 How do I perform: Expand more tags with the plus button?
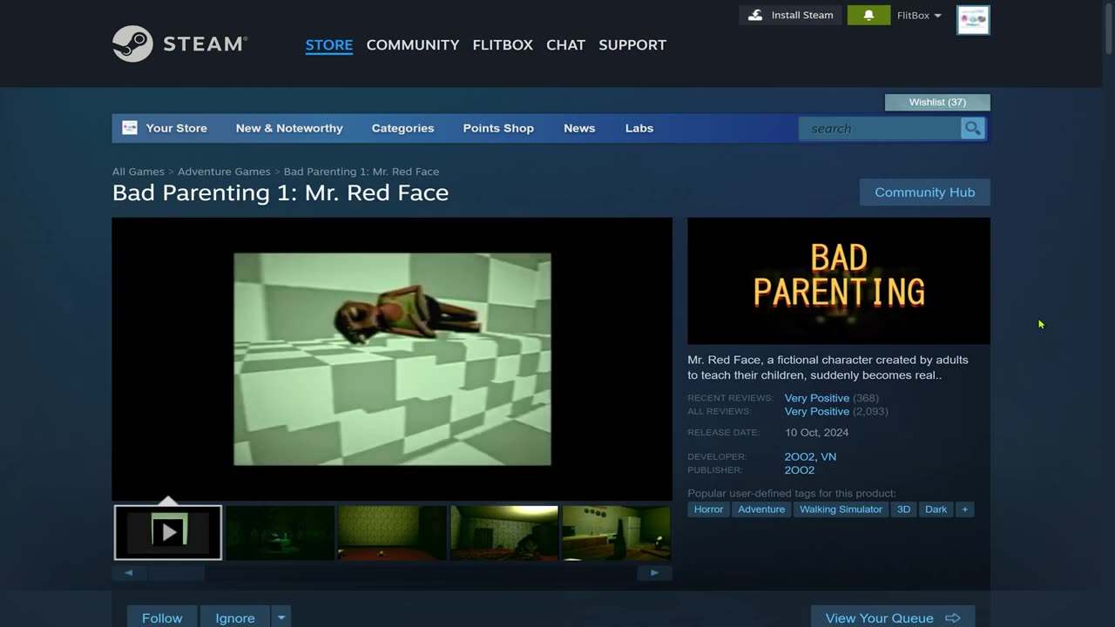point(964,509)
